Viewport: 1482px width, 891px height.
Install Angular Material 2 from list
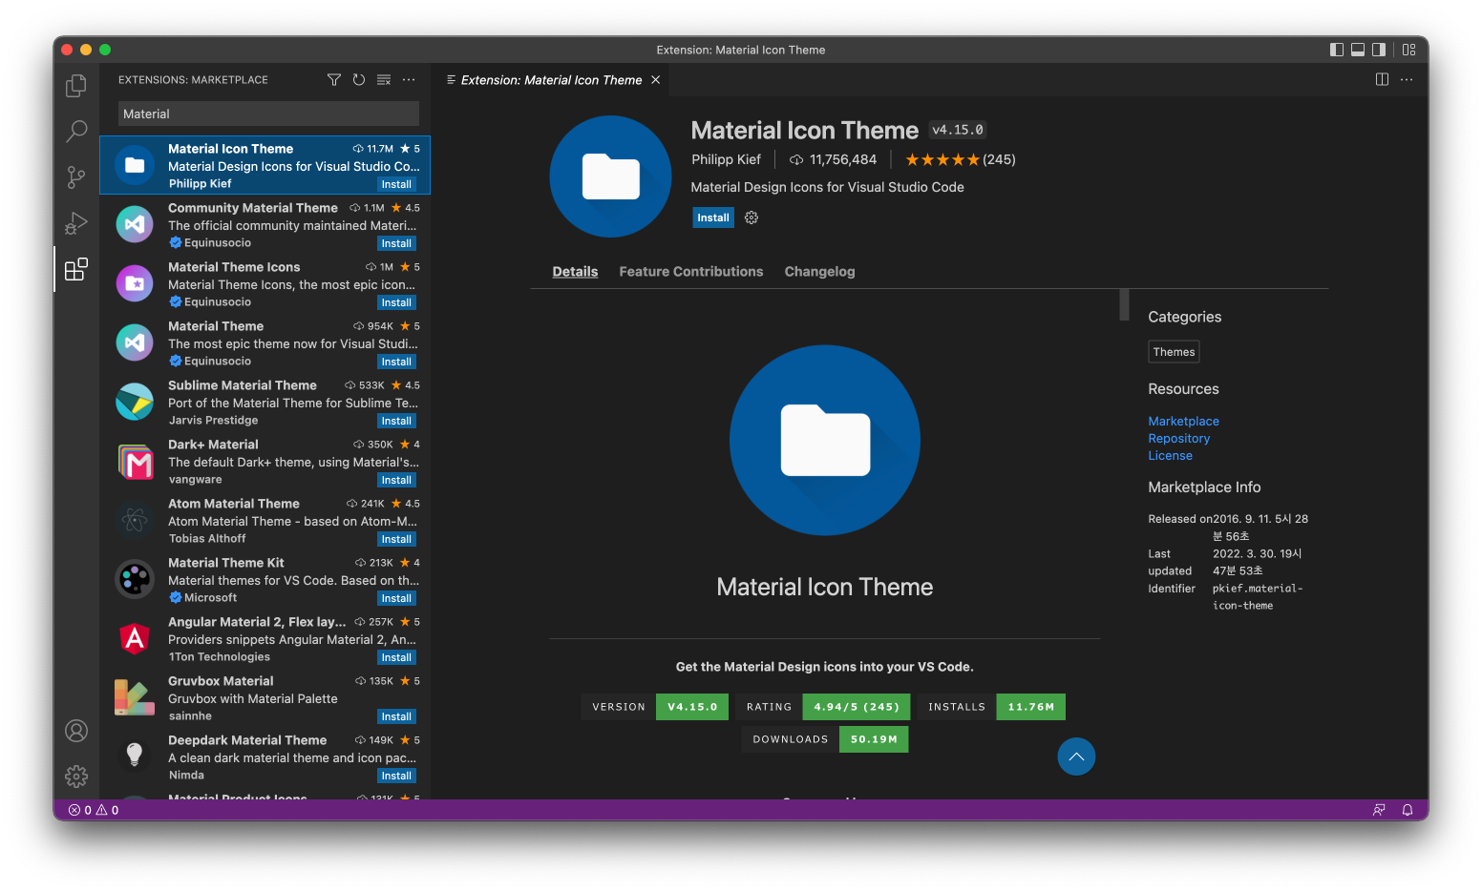point(396,657)
